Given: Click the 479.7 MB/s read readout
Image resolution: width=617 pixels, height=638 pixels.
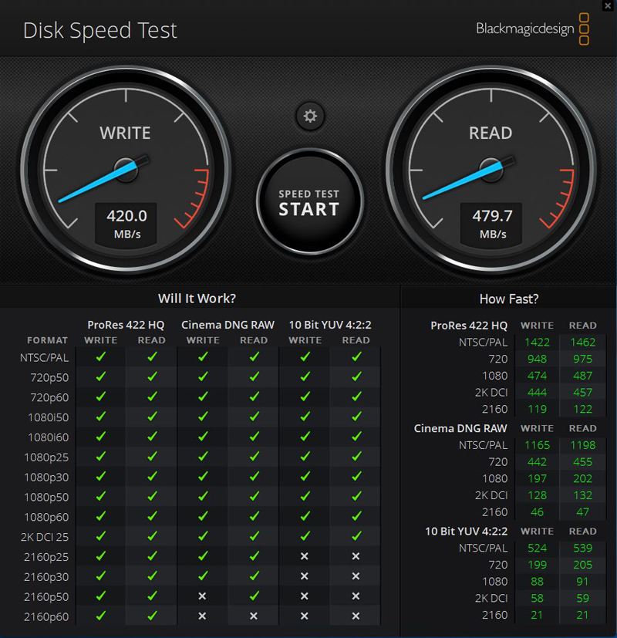Looking at the screenshot, I should coord(492,223).
